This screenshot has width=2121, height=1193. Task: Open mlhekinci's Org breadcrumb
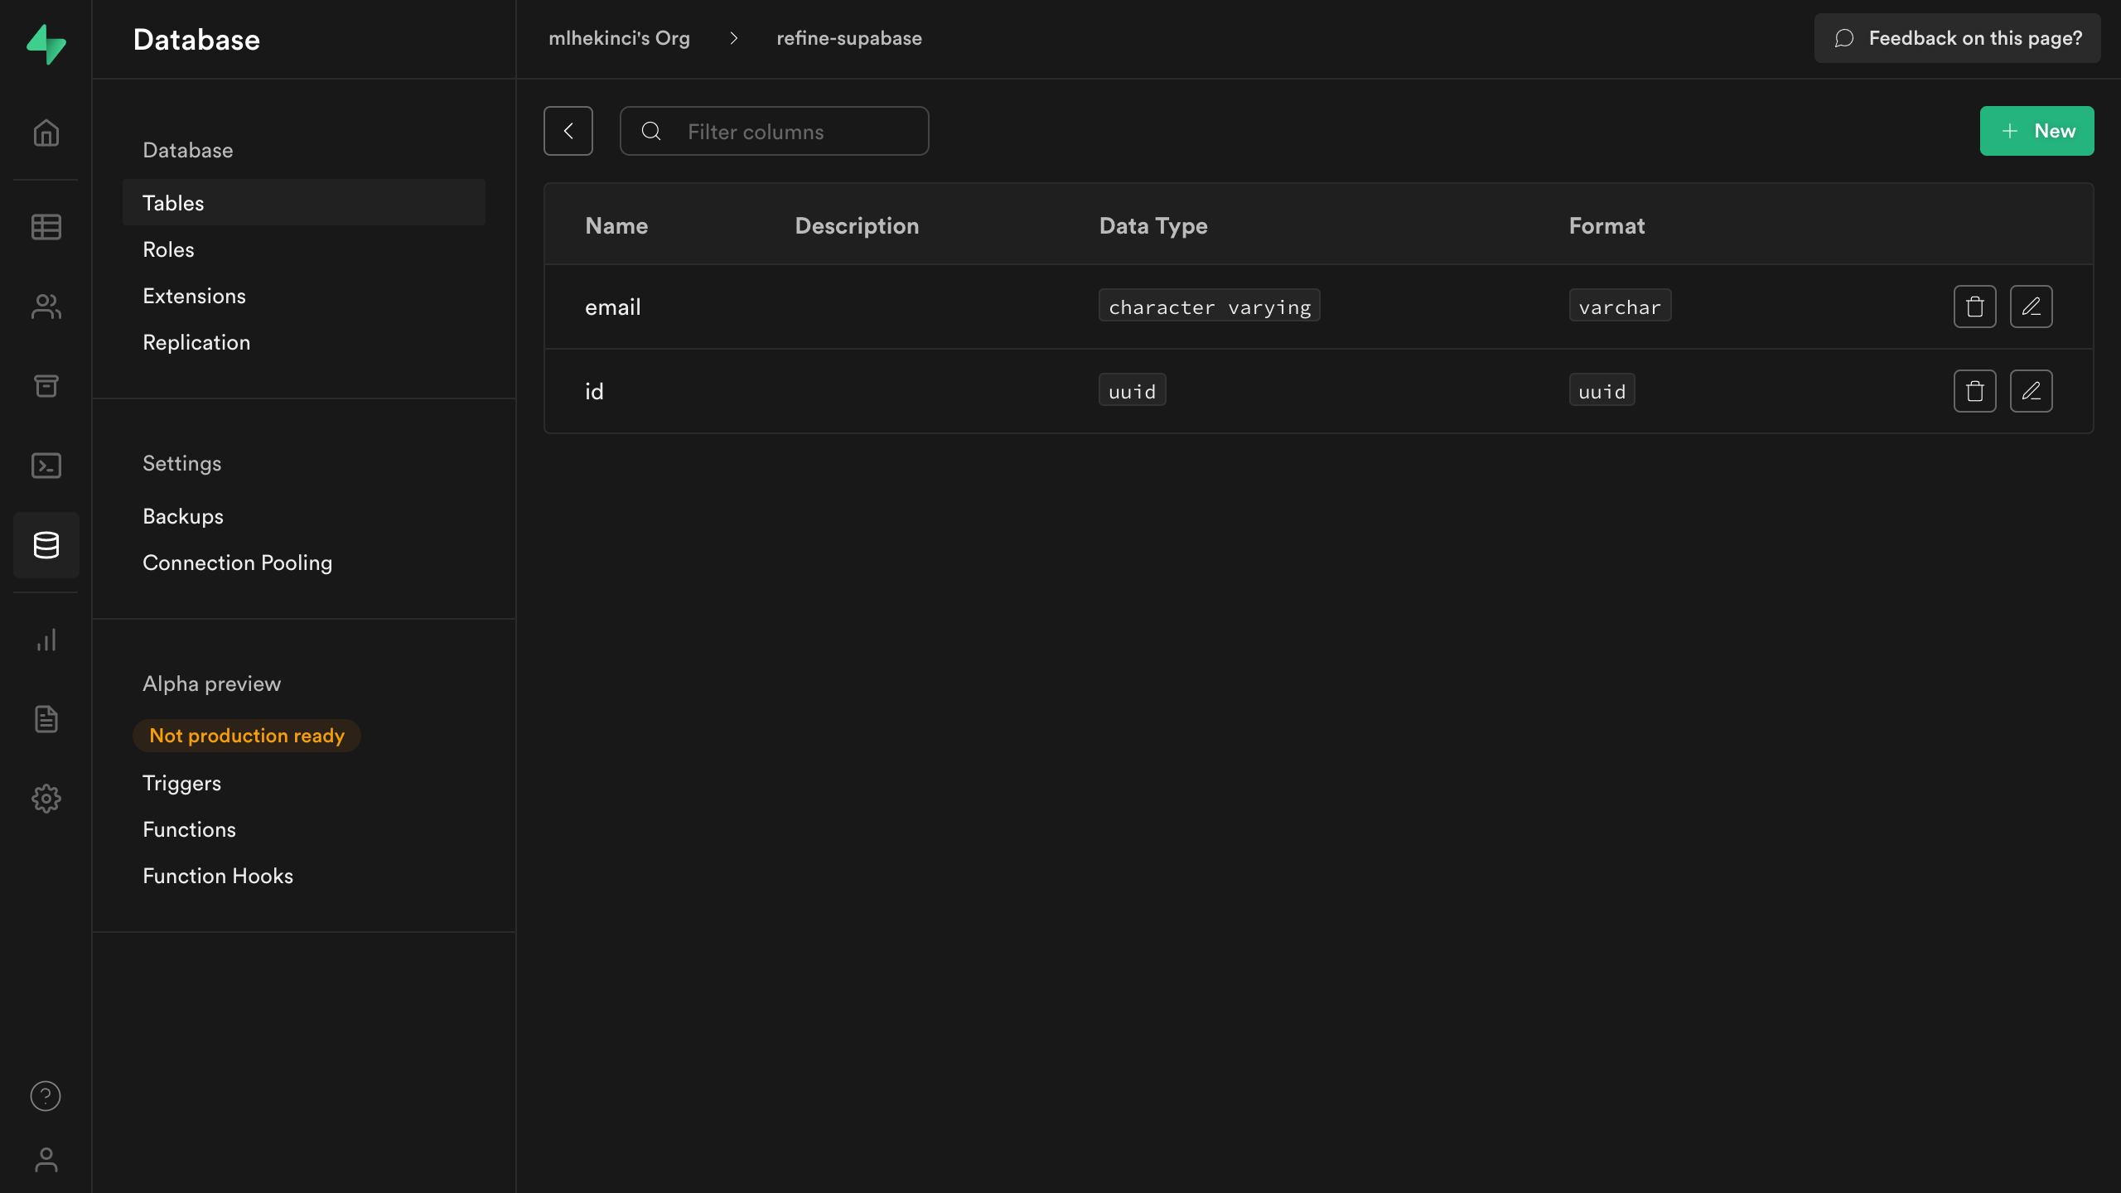[x=619, y=38]
